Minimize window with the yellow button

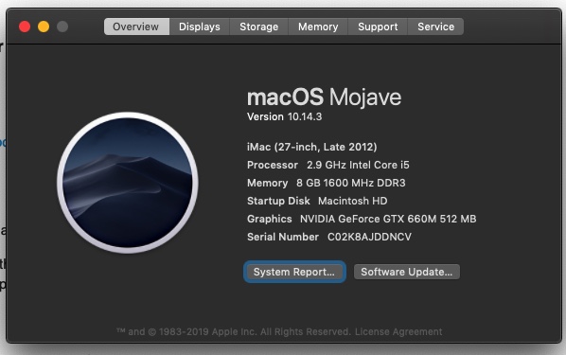(44, 27)
